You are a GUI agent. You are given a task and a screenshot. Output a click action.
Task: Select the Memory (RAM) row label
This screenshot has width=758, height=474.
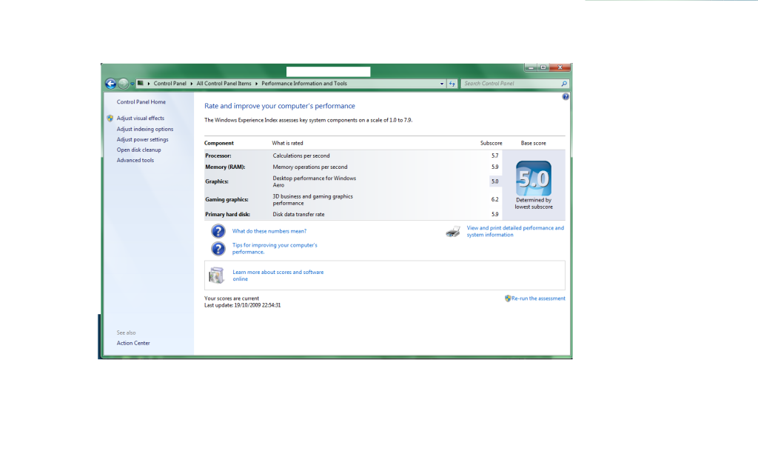click(x=225, y=167)
